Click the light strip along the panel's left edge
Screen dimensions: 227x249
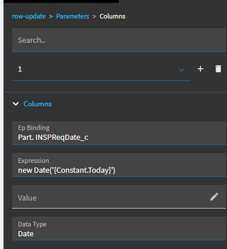(x=2, y=124)
